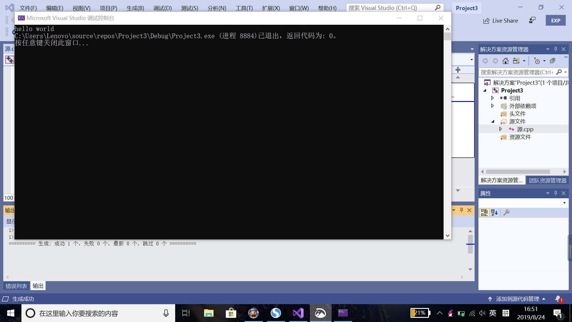The height and width of the screenshot is (322, 572).
Task: Click the Sync with Active Document icon
Action: coord(516,61)
